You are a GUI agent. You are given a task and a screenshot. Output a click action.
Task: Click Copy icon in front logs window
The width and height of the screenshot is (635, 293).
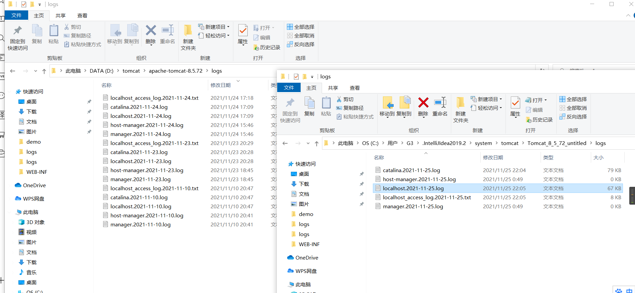point(309,106)
